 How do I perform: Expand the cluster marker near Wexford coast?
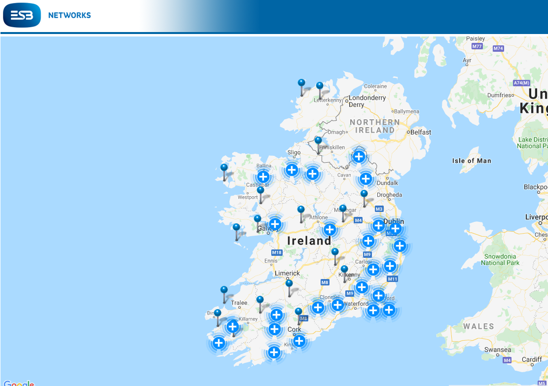389,310
